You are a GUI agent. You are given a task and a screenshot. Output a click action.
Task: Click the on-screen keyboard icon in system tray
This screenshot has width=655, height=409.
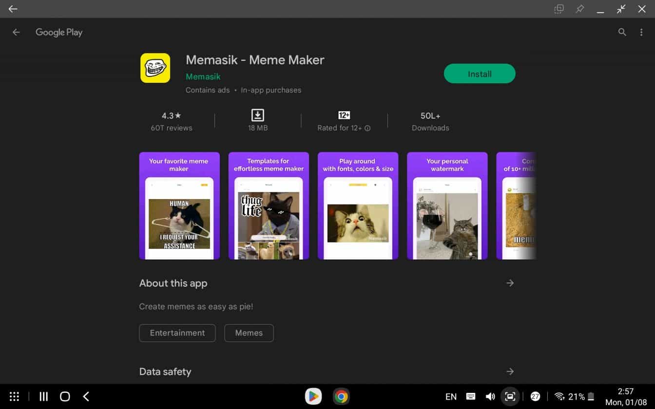click(x=471, y=396)
